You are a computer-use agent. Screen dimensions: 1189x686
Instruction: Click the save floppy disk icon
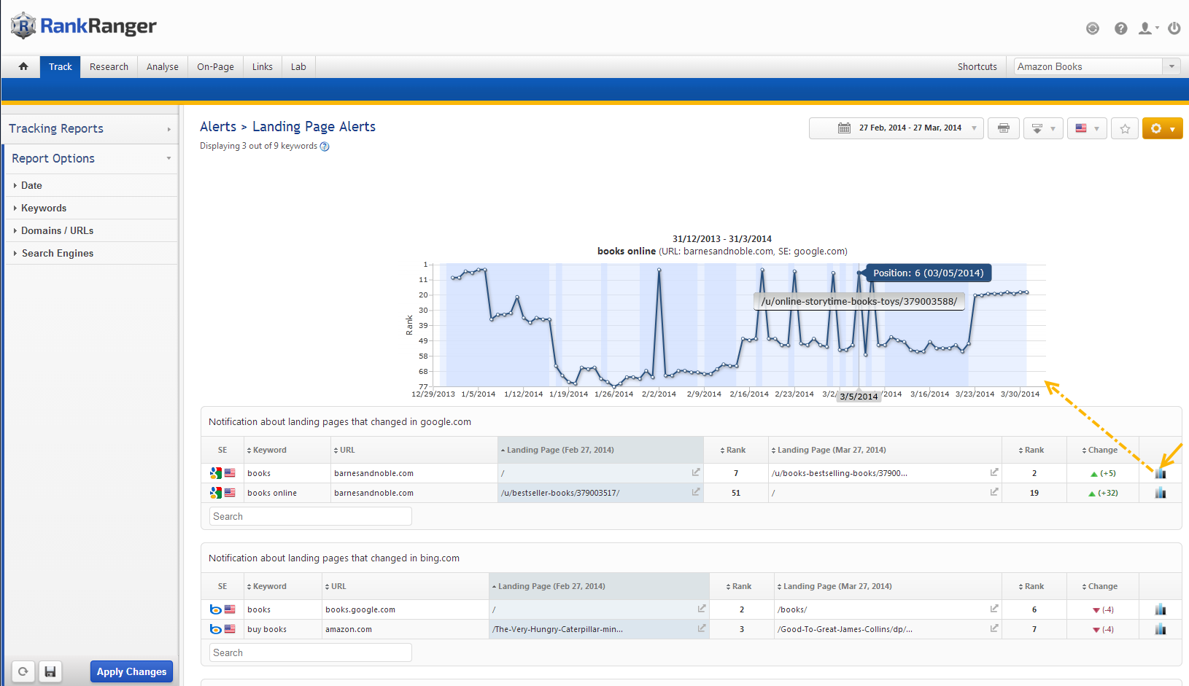(x=50, y=671)
